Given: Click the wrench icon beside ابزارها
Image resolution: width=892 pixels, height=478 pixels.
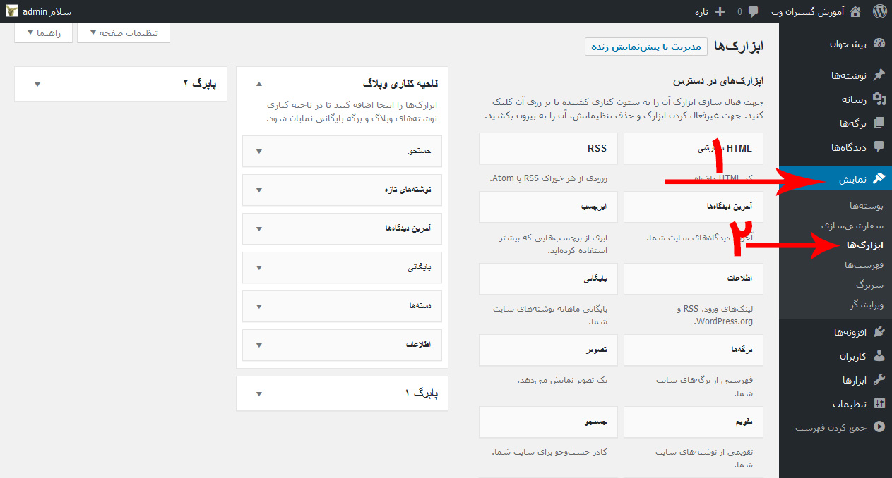Looking at the screenshot, I should tap(879, 380).
